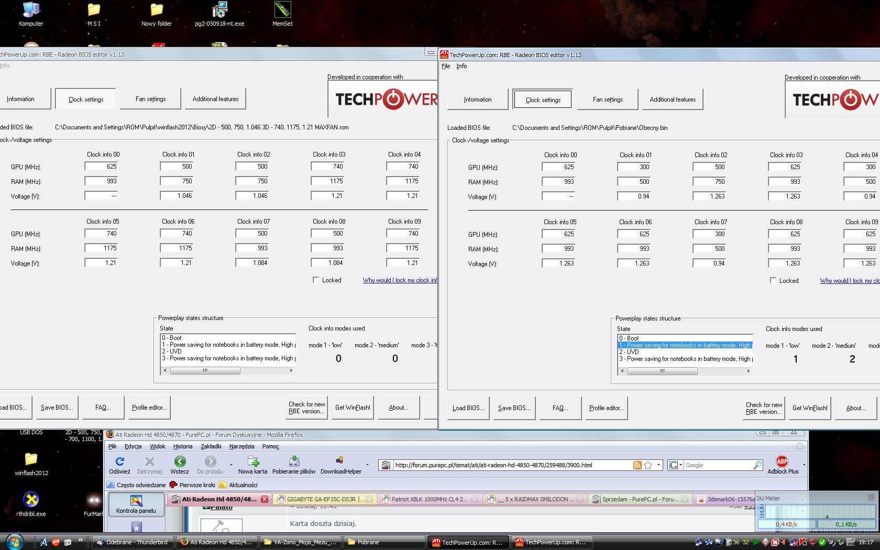Click Clock info 03 Voltage field in left window
880x550 pixels.
(x=327, y=195)
